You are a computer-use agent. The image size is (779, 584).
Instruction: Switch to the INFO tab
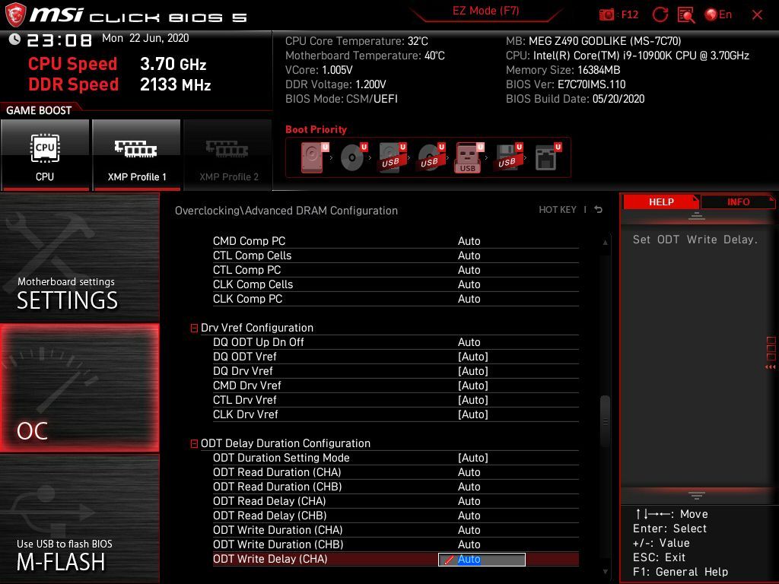click(738, 202)
